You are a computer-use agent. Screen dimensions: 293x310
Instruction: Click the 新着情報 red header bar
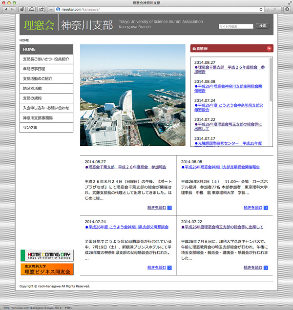tap(232, 48)
